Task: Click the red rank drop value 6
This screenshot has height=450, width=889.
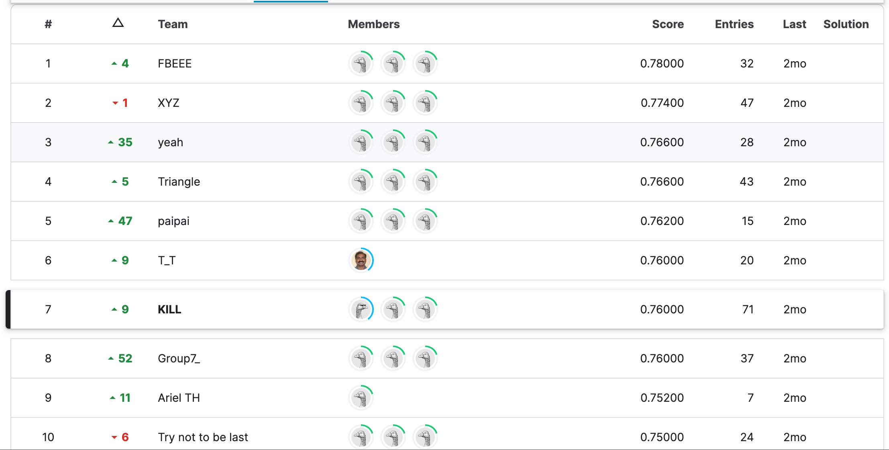Action: tap(125, 437)
